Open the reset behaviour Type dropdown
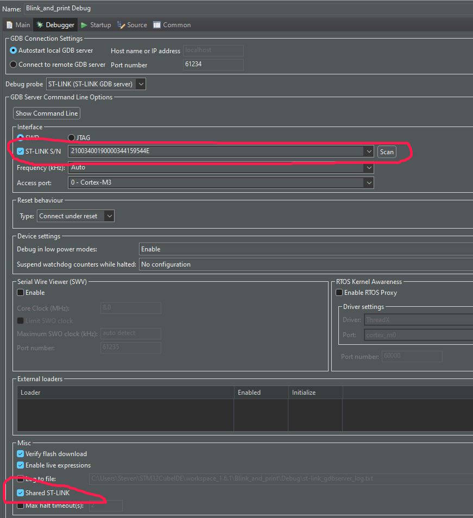 click(109, 216)
